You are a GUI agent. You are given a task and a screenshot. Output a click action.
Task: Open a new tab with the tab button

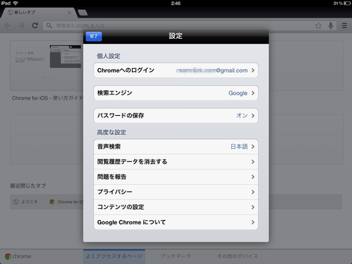click(83, 12)
